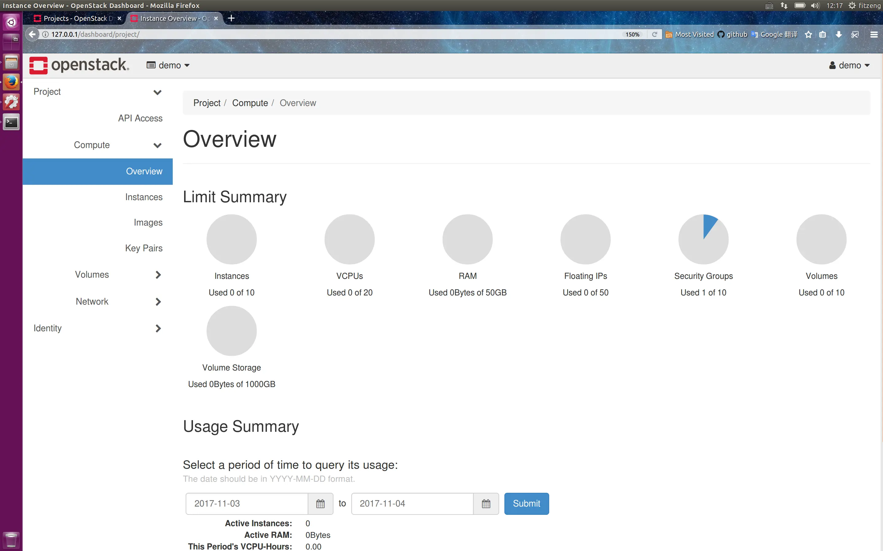Switch to Projects - OpenStack tab
Image resolution: width=883 pixels, height=551 pixels.
pyautogui.click(x=75, y=18)
